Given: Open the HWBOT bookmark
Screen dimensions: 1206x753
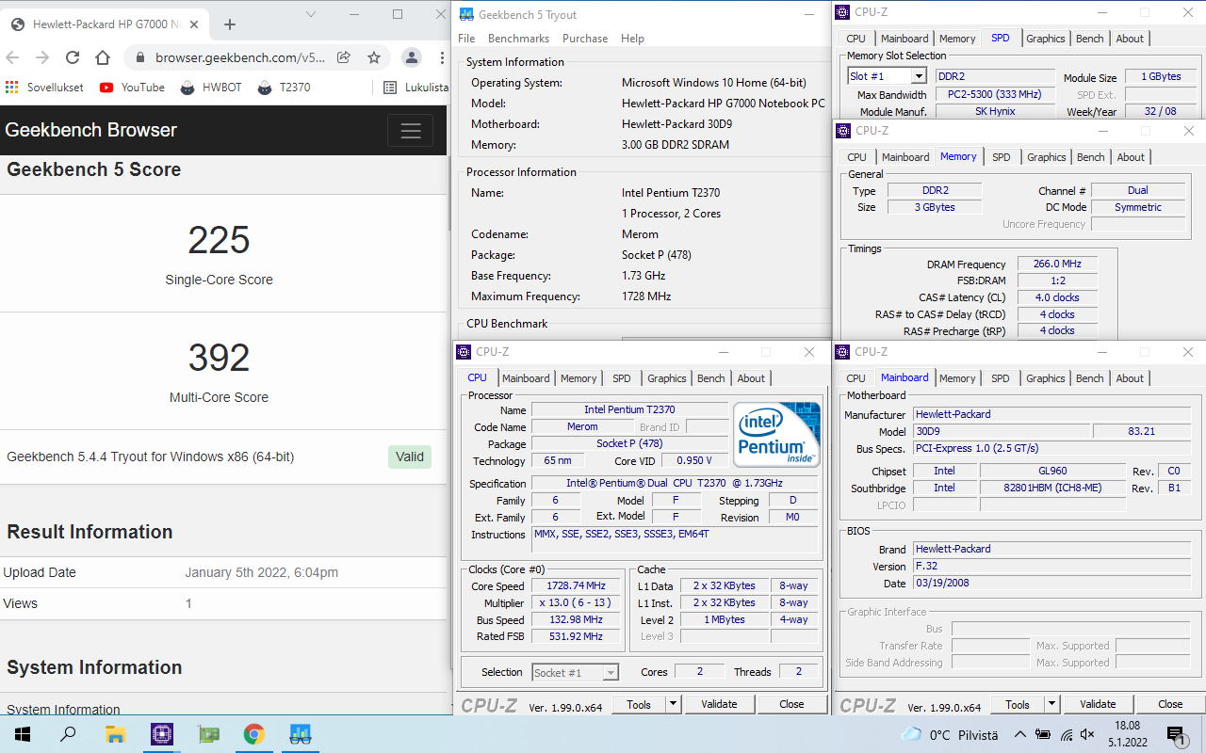Looking at the screenshot, I should click(x=213, y=87).
